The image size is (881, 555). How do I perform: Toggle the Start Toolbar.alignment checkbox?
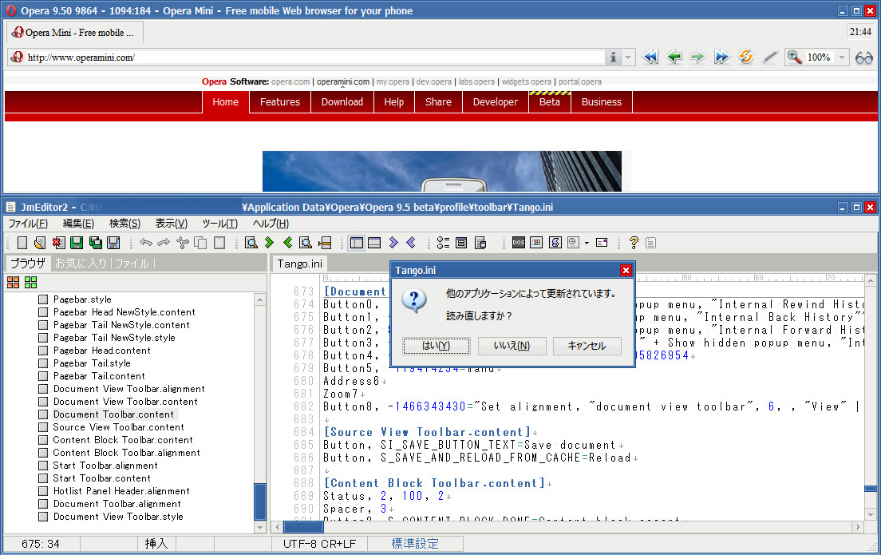coord(43,466)
